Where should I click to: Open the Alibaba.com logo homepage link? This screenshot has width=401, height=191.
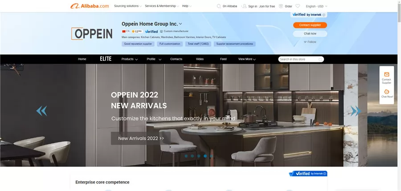(90, 6)
